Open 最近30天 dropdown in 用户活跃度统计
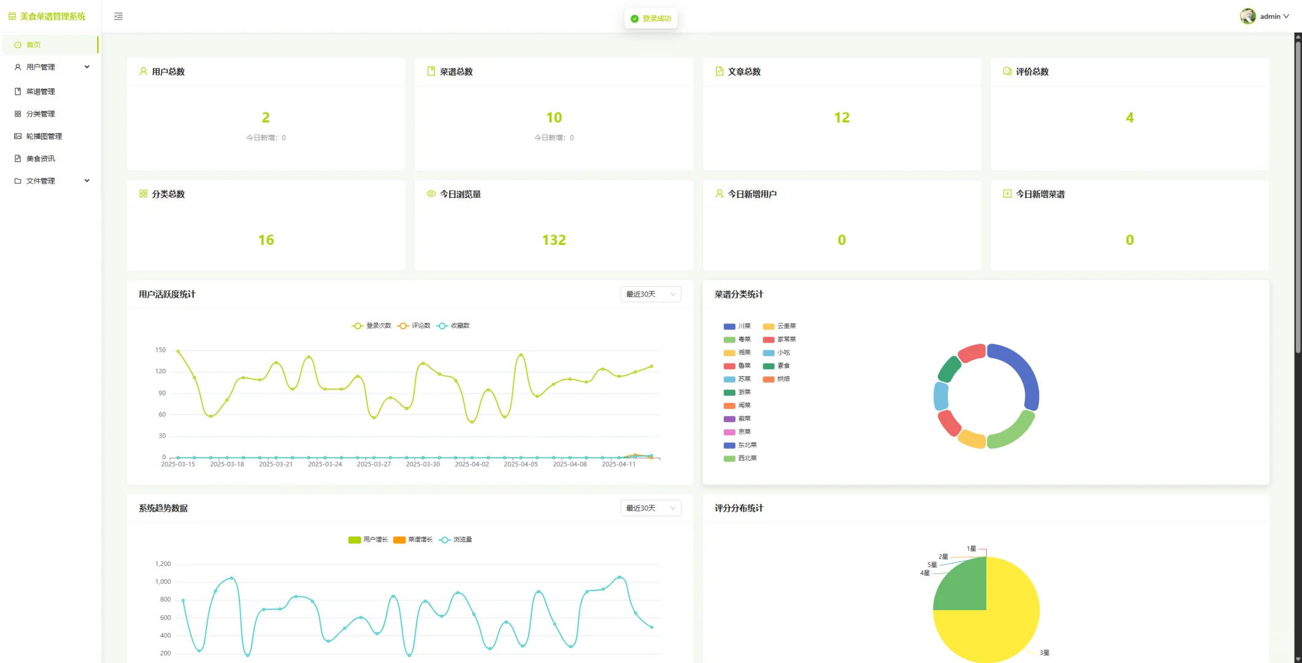 [650, 294]
